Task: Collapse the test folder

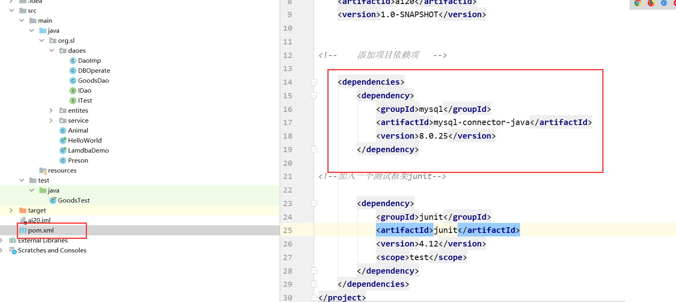Action: [x=21, y=180]
